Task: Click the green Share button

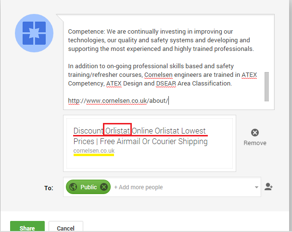Action: [27, 226]
